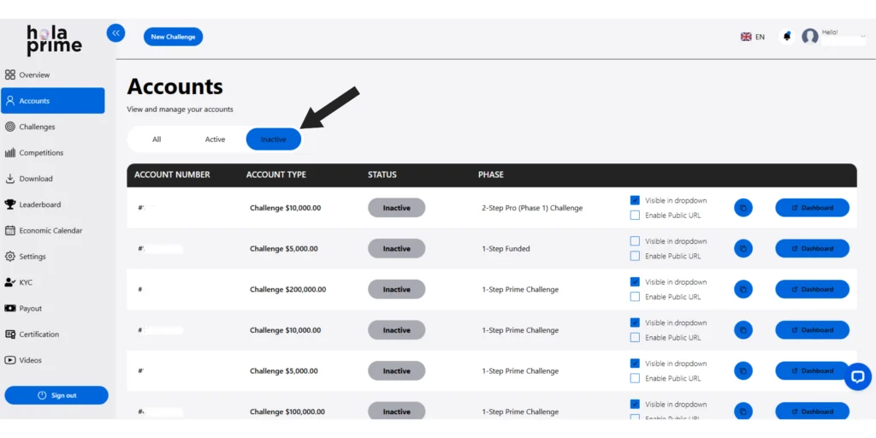The image size is (876, 438).
Task: Open the Hola Prime logo home
Action: click(54, 39)
